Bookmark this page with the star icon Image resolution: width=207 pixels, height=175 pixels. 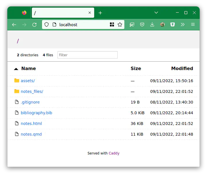pyautogui.click(x=120, y=25)
